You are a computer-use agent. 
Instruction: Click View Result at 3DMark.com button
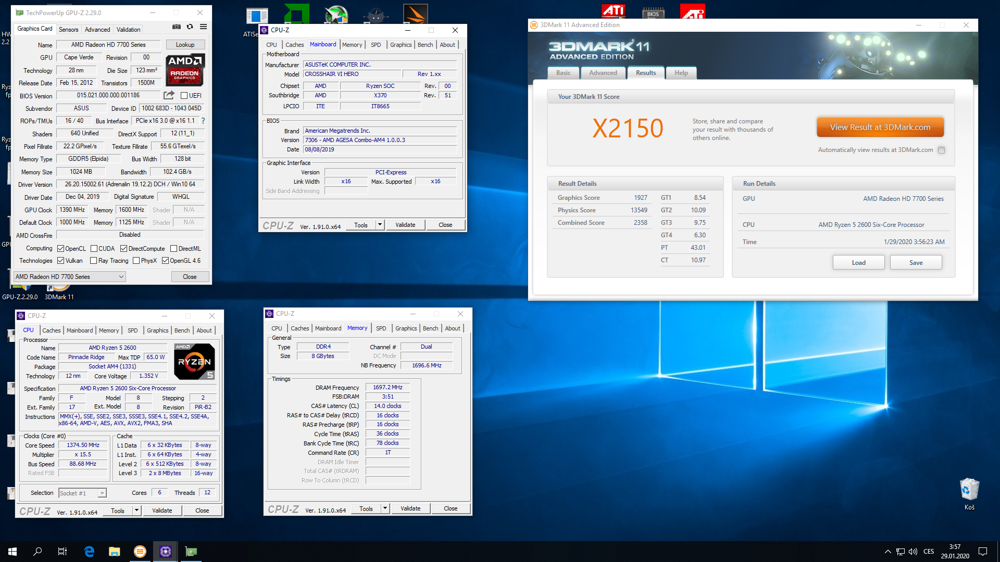pyautogui.click(x=880, y=127)
